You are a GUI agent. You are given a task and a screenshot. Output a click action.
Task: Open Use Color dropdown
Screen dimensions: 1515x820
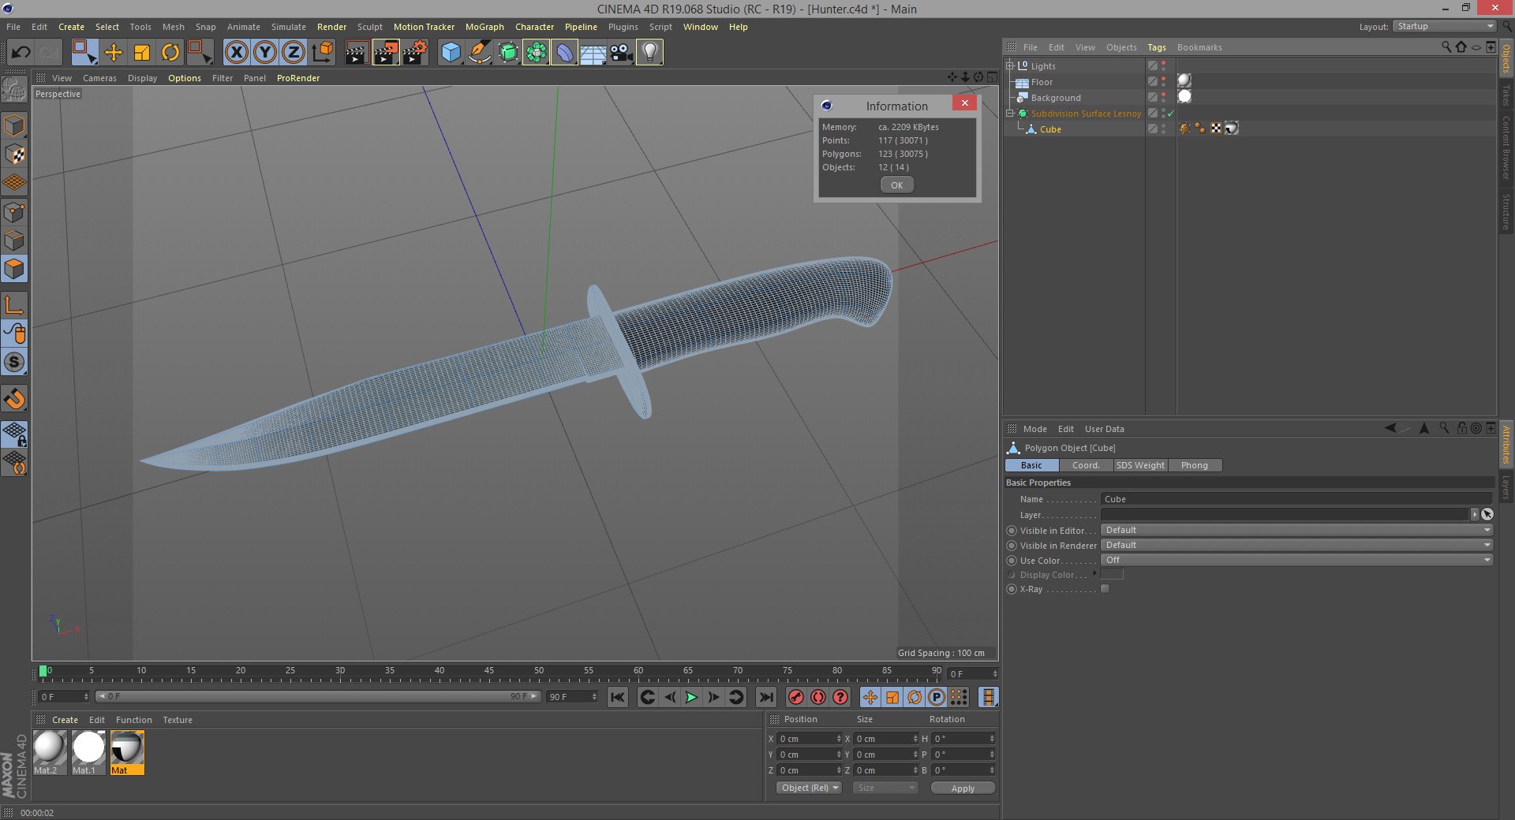1296,561
